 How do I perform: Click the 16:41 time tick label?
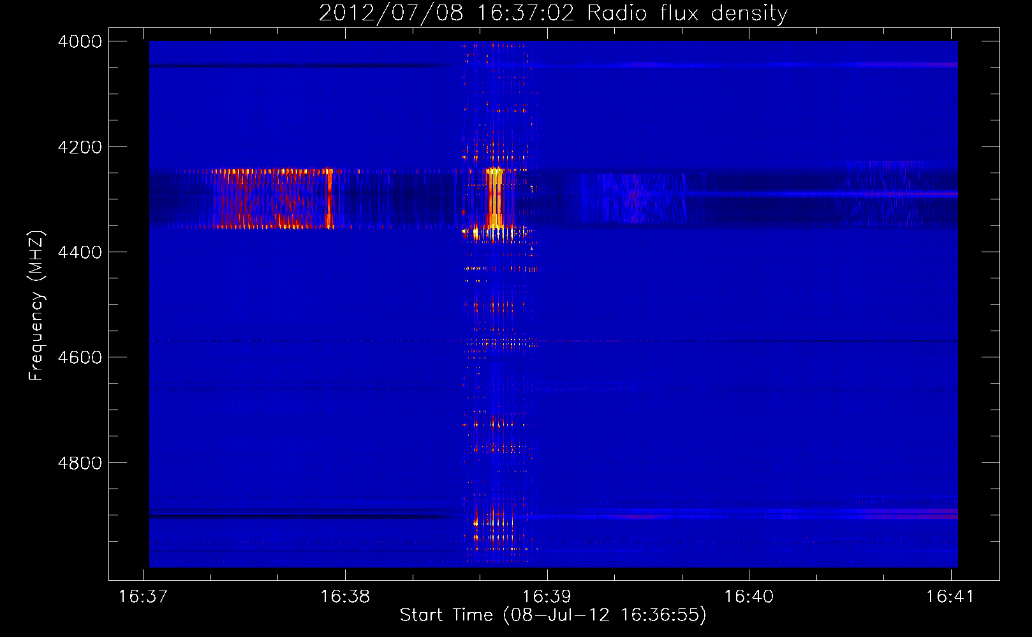click(x=950, y=596)
